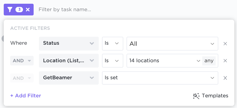Viewport: 237px width, 108px height.
Task: Change the Location 'Is' operator dropdown
Action: coord(113,61)
